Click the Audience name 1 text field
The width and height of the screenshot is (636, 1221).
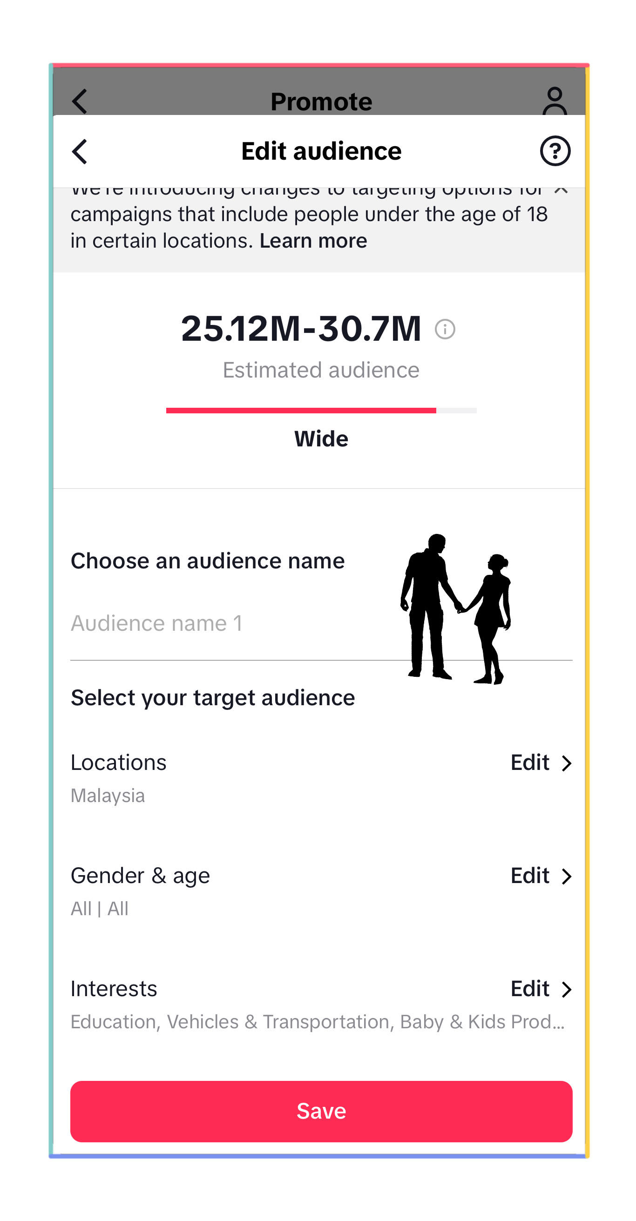(x=228, y=623)
